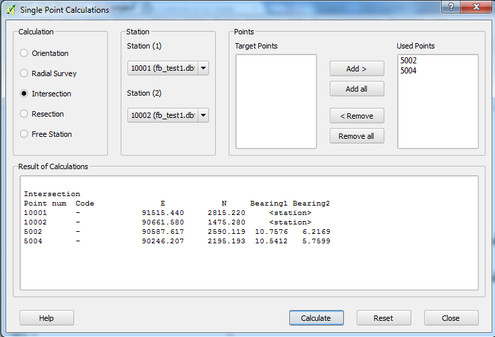Pick the Free Station option

[x=25, y=134]
